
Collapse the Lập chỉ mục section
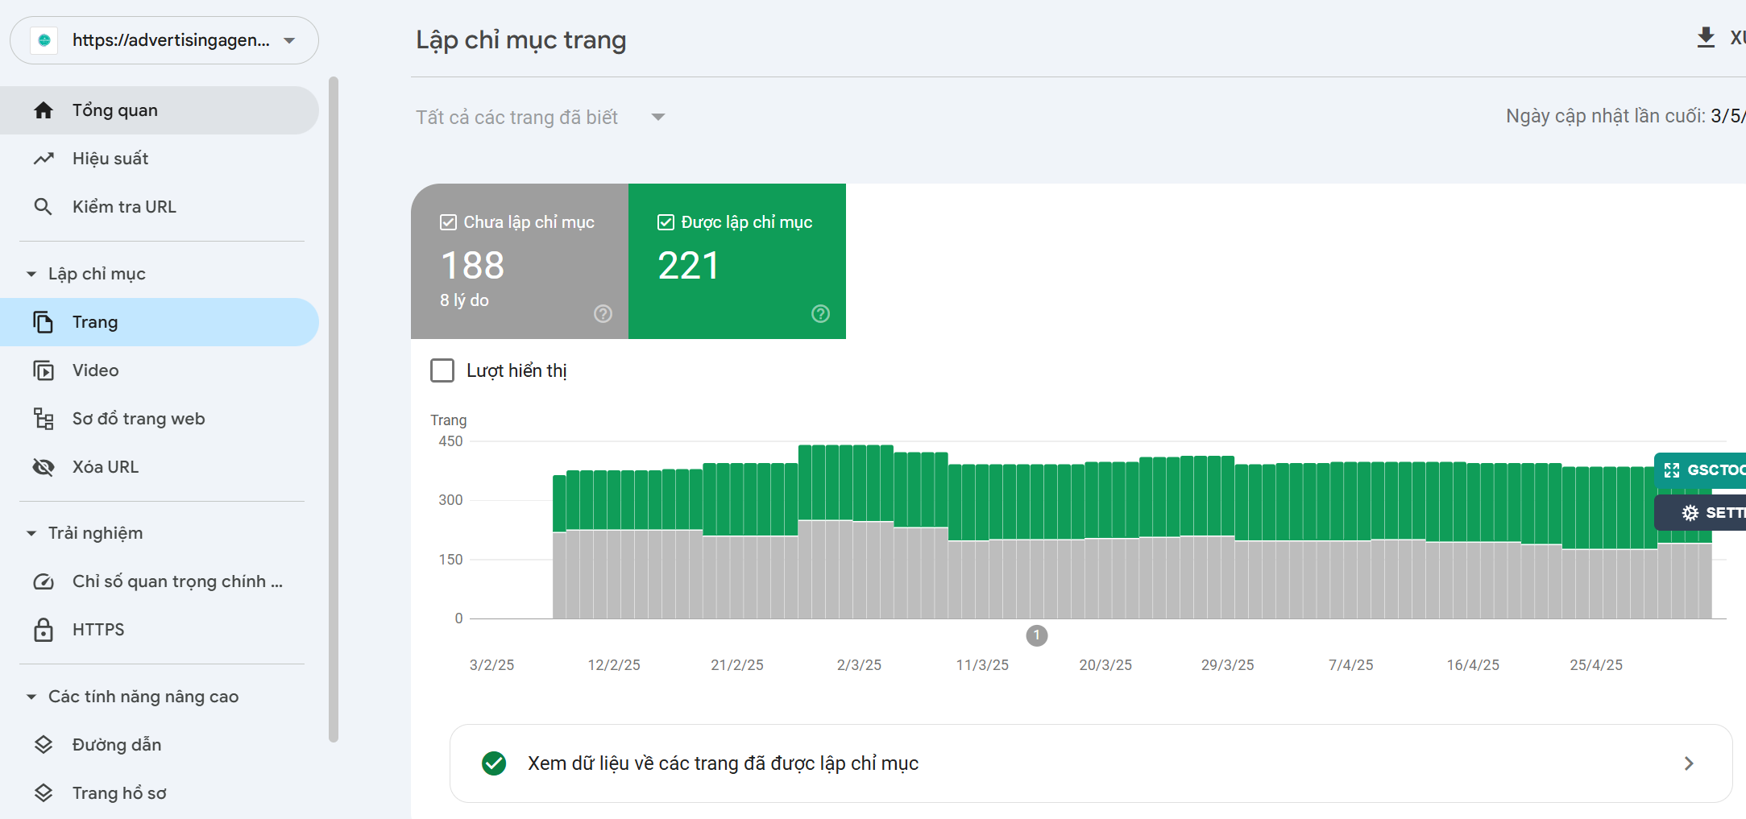pyautogui.click(x=31, y=275)
